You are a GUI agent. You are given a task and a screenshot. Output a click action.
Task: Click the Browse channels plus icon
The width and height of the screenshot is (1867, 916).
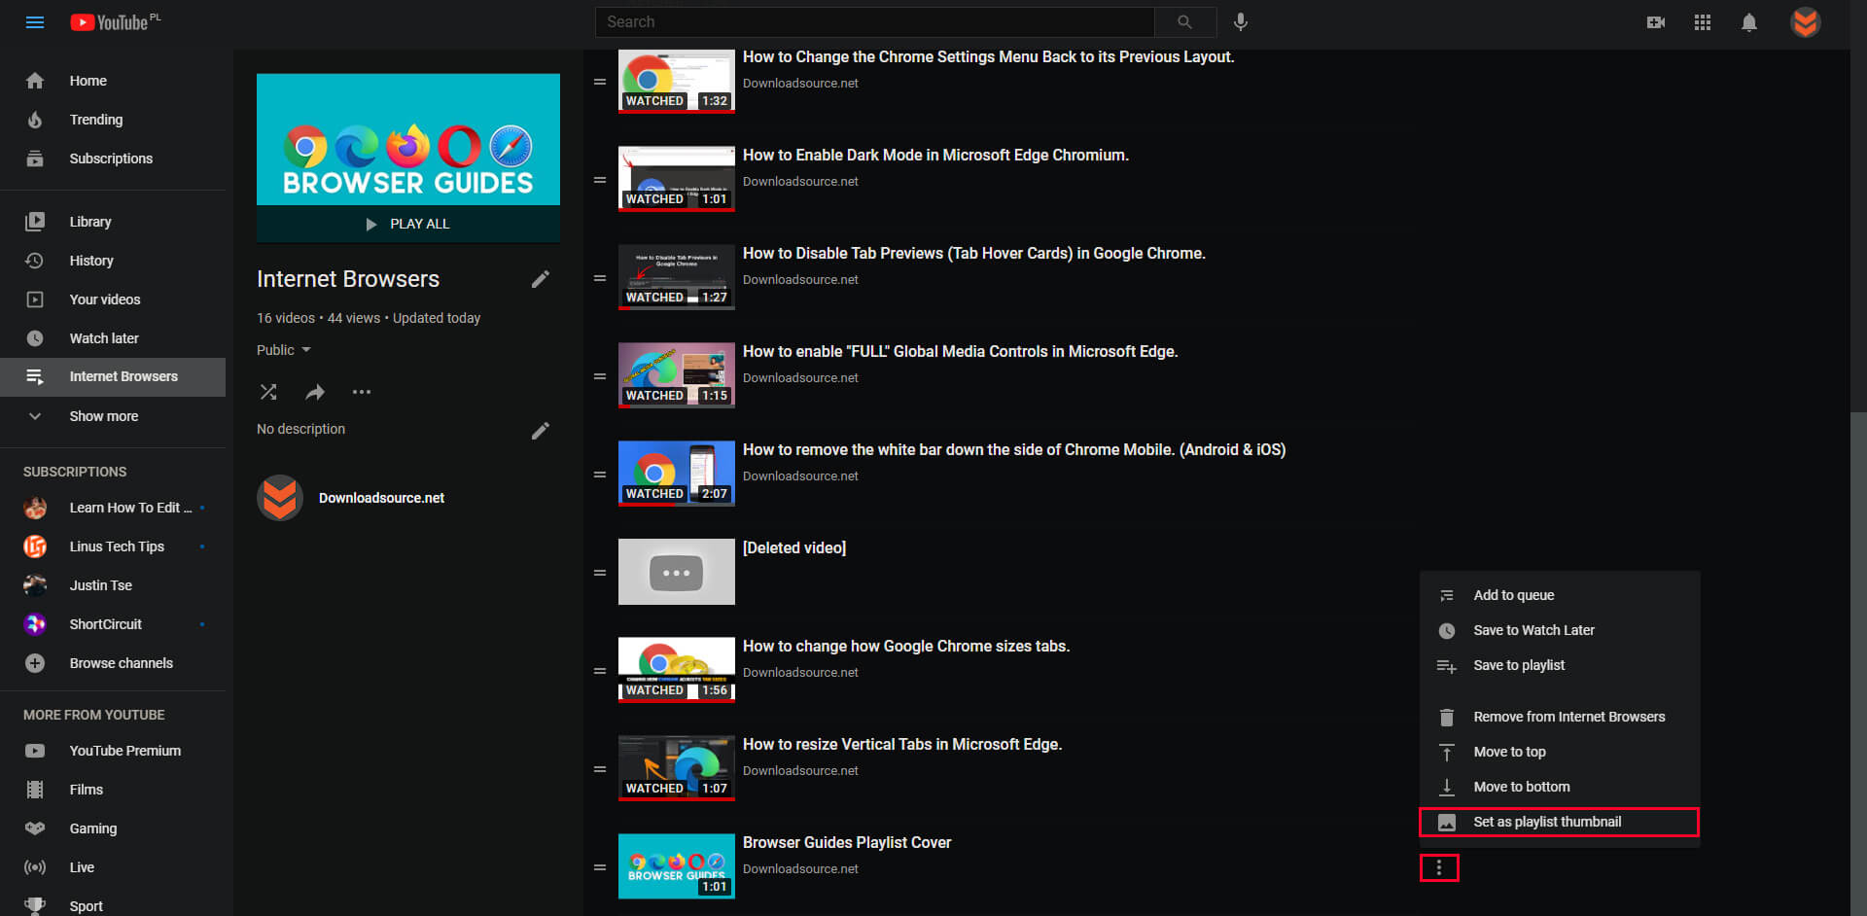pyautogui.click(x=35, y=663)
